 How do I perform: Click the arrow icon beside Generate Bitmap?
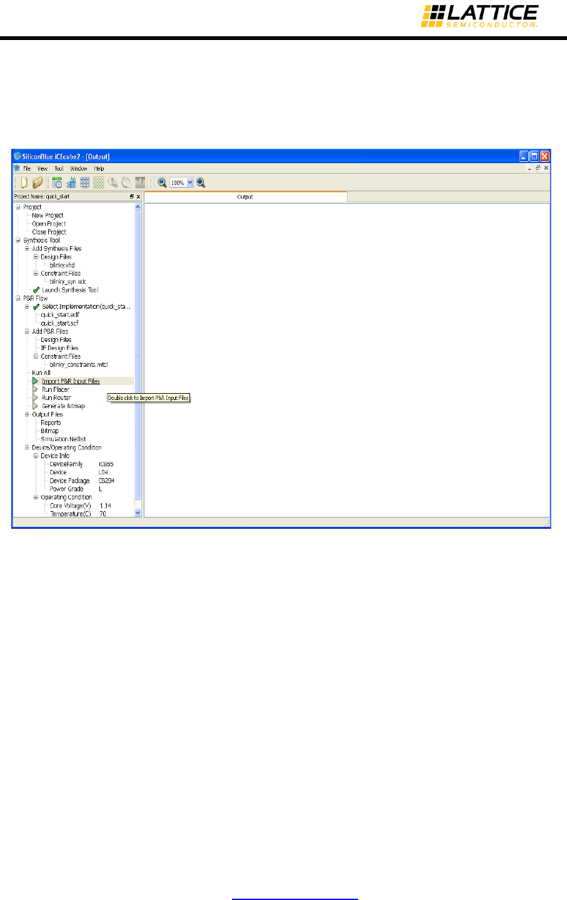click(x=36, y=406)
